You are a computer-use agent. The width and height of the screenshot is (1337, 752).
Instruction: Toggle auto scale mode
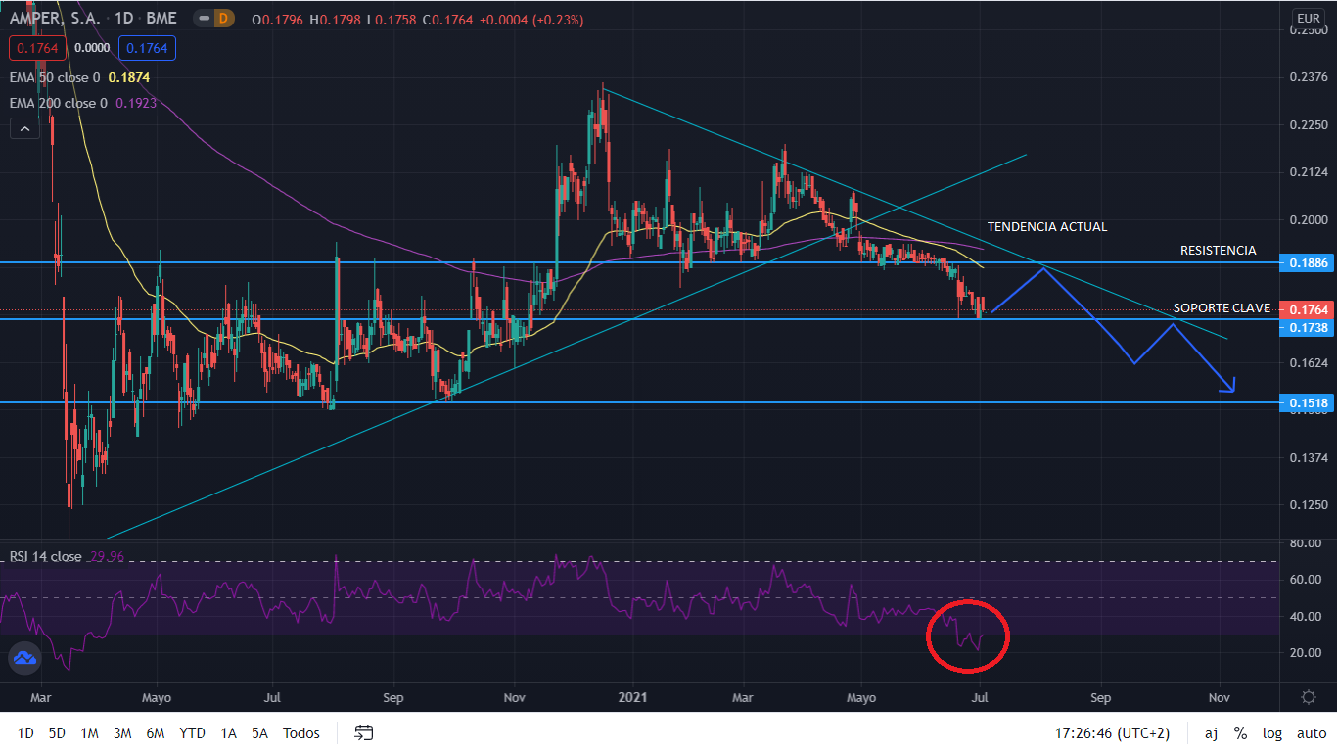coord(1312,732)
